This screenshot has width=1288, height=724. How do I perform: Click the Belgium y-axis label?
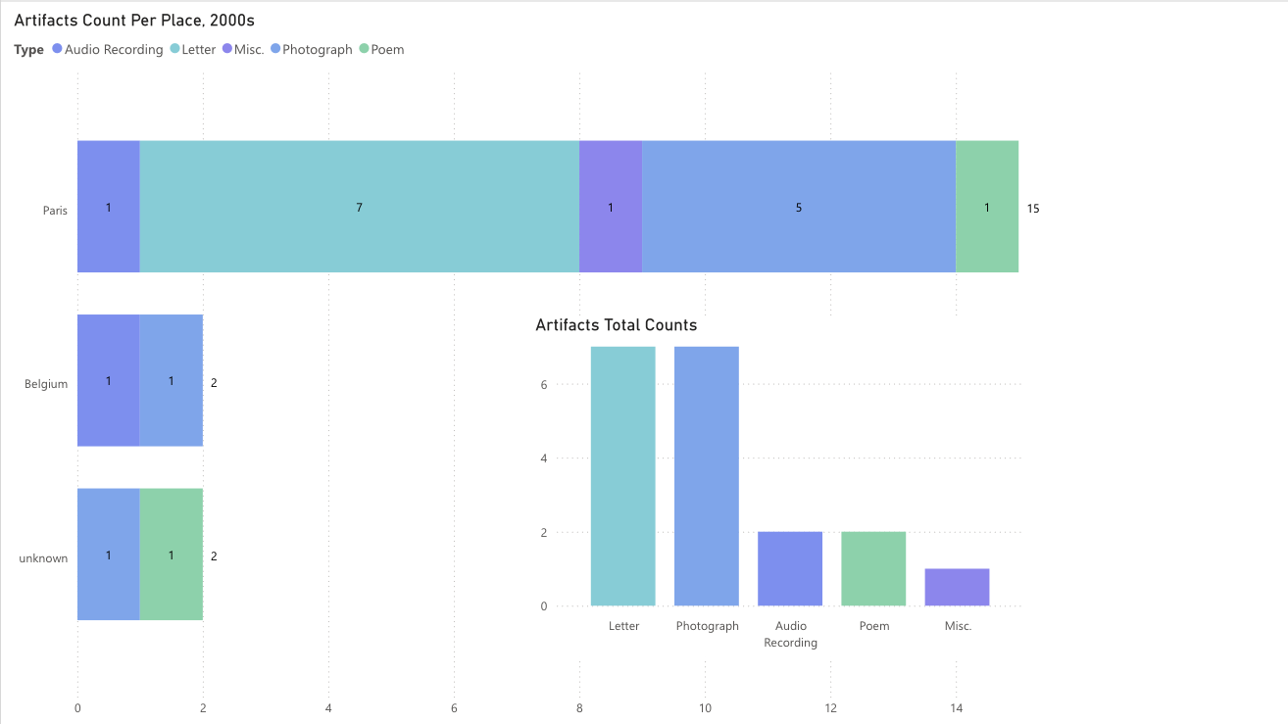[x=46, y=384]
